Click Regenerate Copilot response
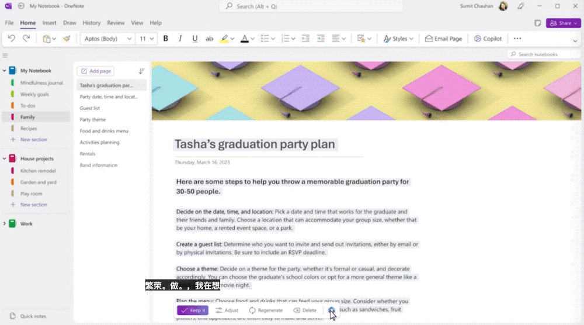Viewport: 584px width, 325px height. pyautogui.click(x=266, y=310)
